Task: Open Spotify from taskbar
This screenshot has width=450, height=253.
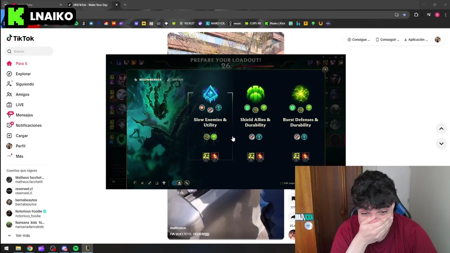Action: click(x=76, y=248)
